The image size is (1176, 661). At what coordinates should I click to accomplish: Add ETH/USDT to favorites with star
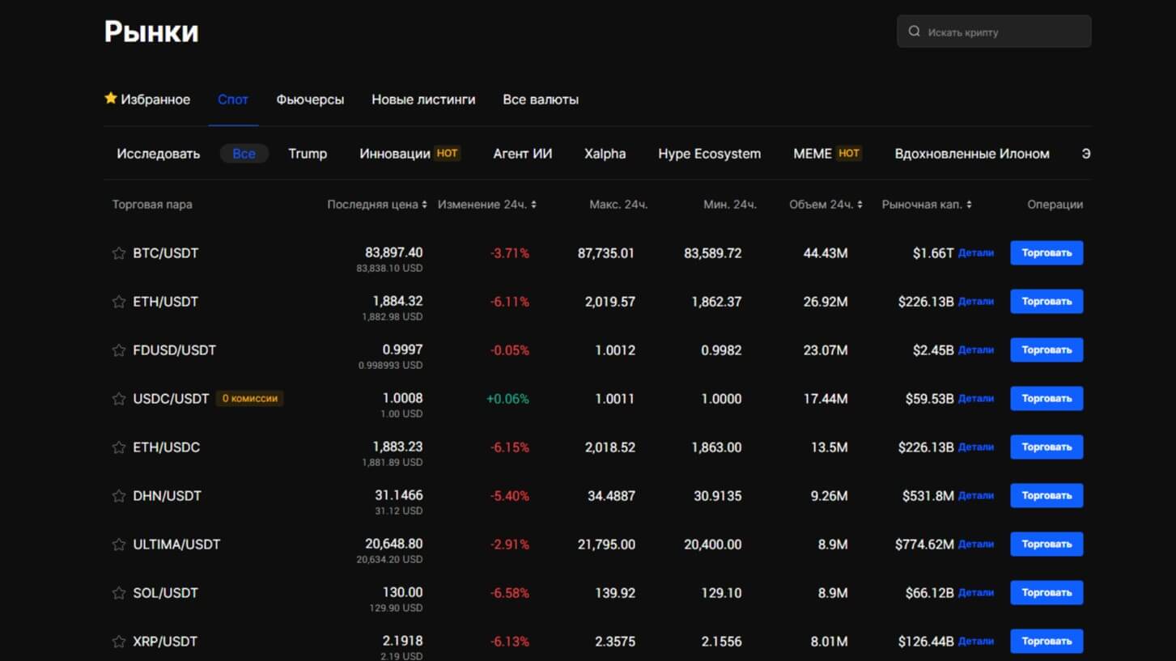point(119,302)
